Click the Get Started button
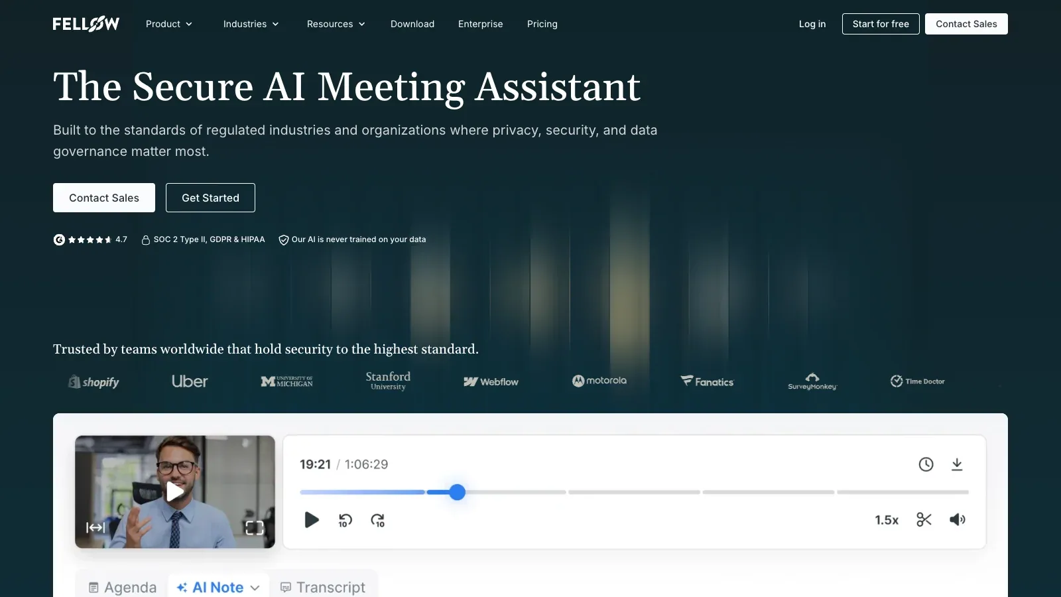Image resolution: width=1061 pixels, height=597 pixels. (x=210, y=198)
